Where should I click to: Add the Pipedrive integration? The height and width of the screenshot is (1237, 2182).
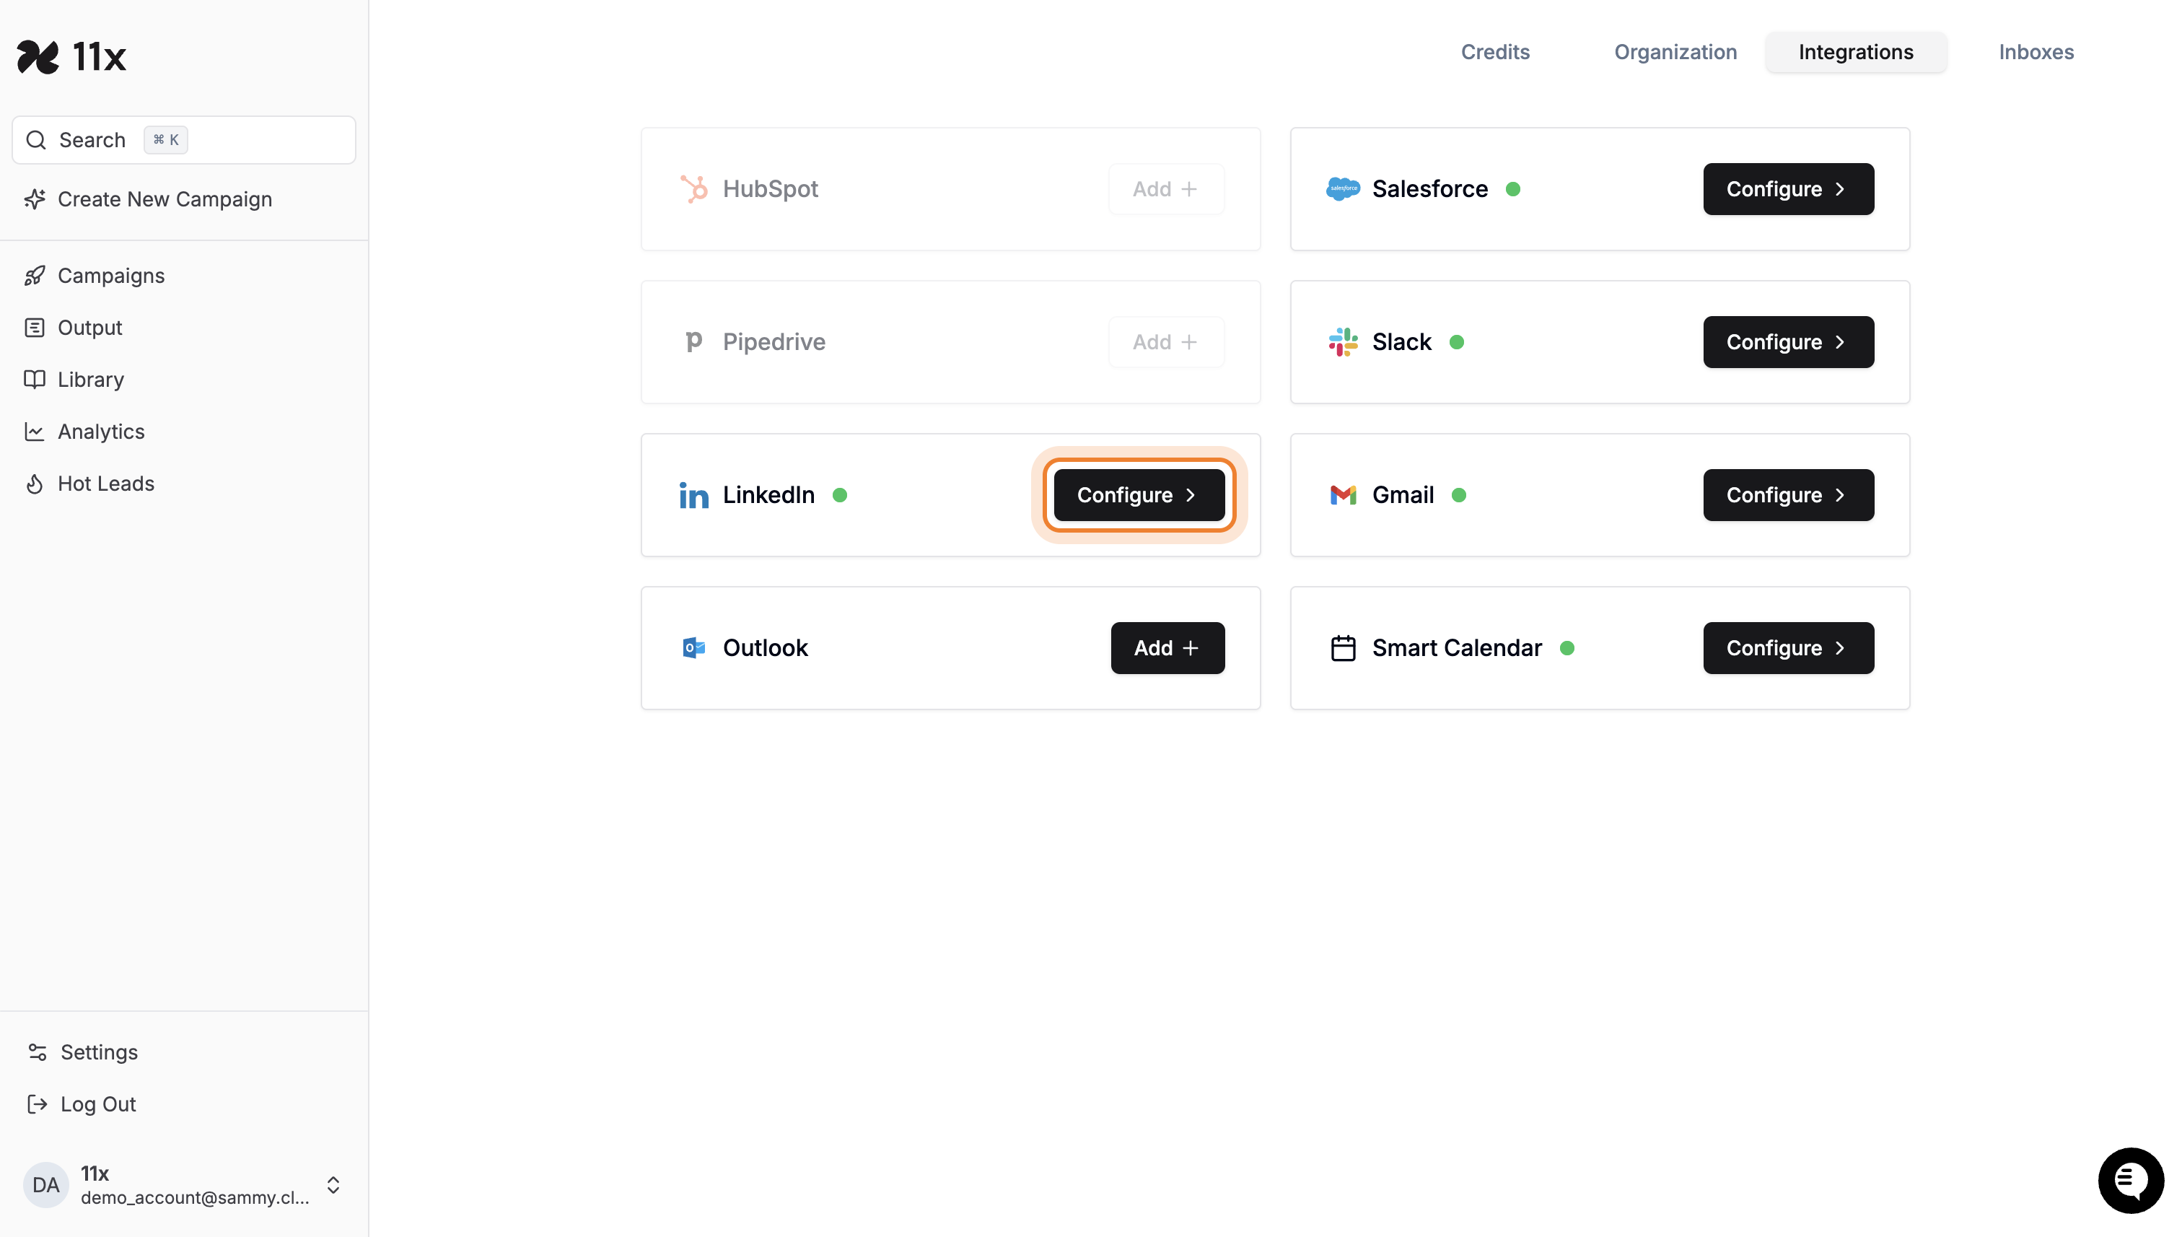pos(1166,341)
